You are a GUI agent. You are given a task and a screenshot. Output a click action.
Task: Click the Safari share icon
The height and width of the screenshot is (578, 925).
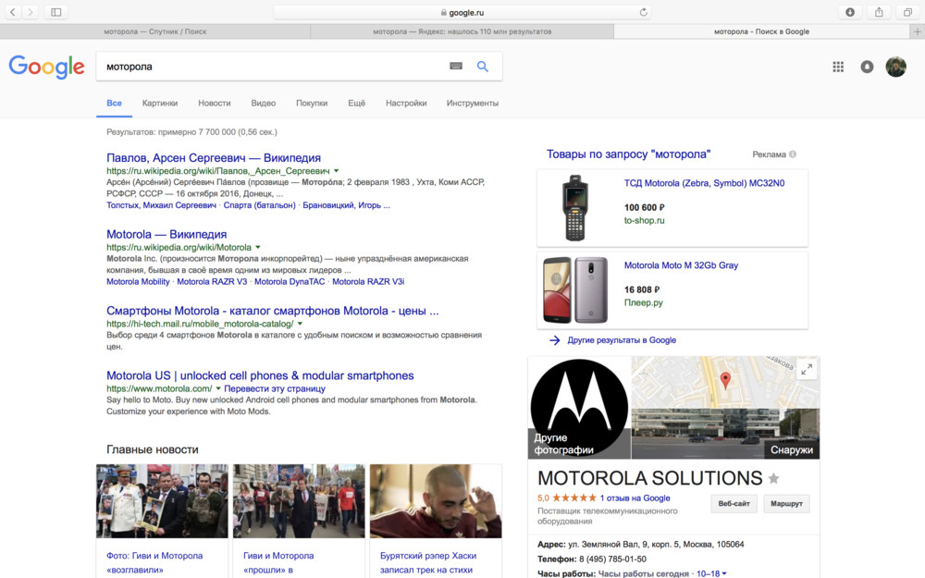pyautogui.click(x=879, y=12)
